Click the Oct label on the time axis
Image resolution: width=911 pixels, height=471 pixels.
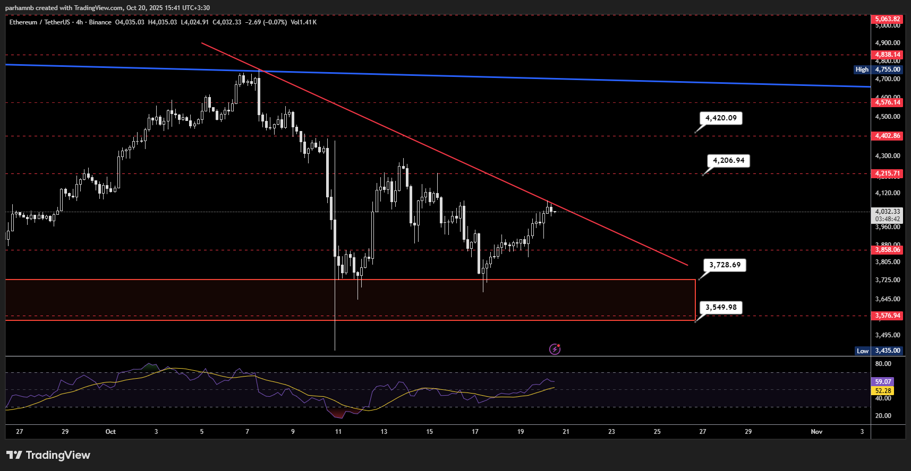(x=110, y=432)
